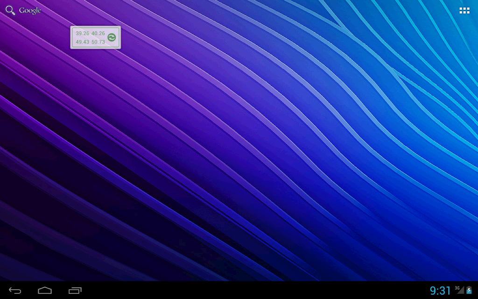Image resolution: width=478 pixels, height=299 pixels.
Task: Check the 3G signal indicator
Action: tap(459, 290)
